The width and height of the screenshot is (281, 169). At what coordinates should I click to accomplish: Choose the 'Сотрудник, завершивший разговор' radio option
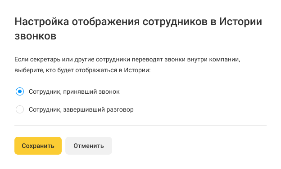click(x=20, y=109)
